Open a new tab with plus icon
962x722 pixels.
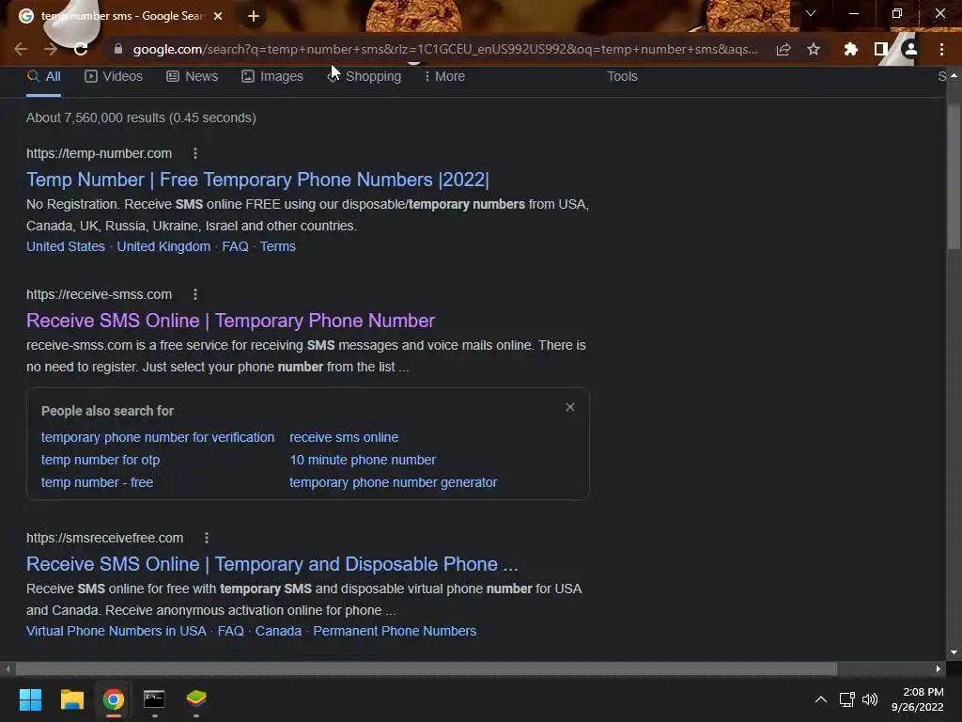pos(254,16)
